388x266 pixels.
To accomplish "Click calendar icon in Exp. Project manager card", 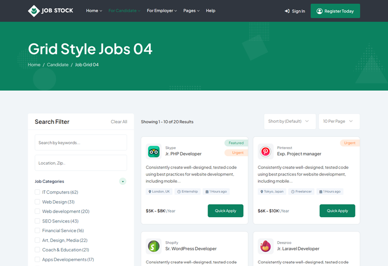I will pos(321,192).
